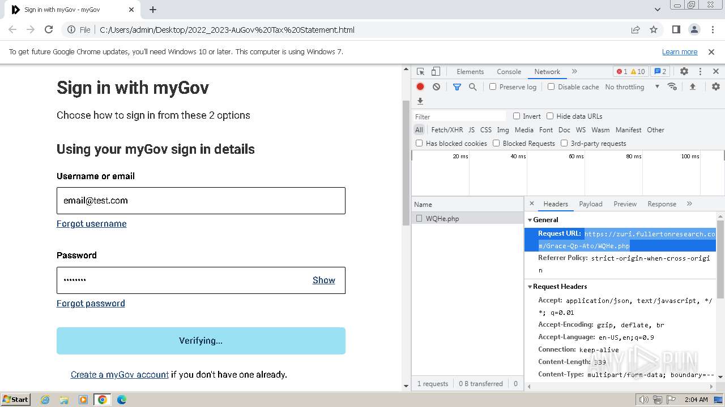Screen dimensions: 725x407
Task: Click the yellow warnings count badge
Action: click(x=638, y=72)
